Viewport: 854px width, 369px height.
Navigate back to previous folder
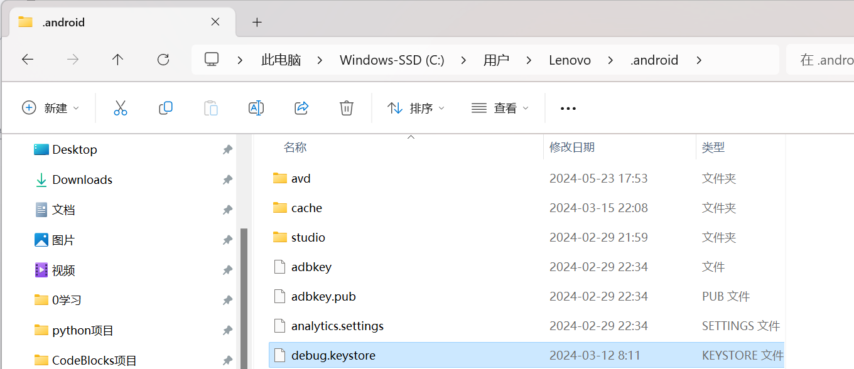pyautogui.click(x=28, y=60)
